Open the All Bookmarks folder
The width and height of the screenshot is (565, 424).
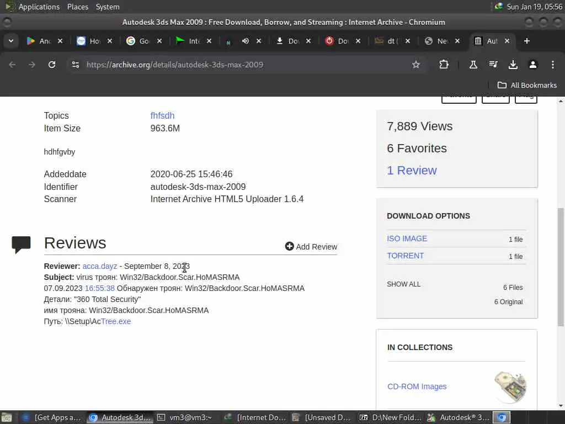527,85
